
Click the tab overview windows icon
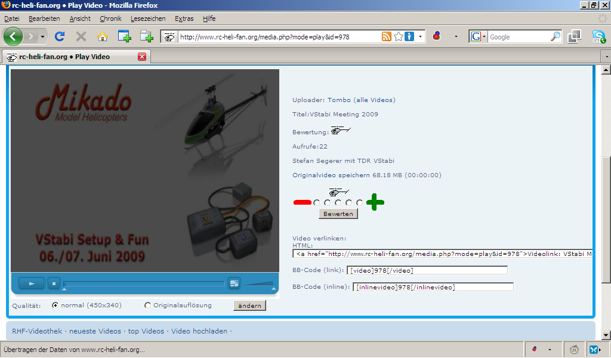[x=575, y=36]
